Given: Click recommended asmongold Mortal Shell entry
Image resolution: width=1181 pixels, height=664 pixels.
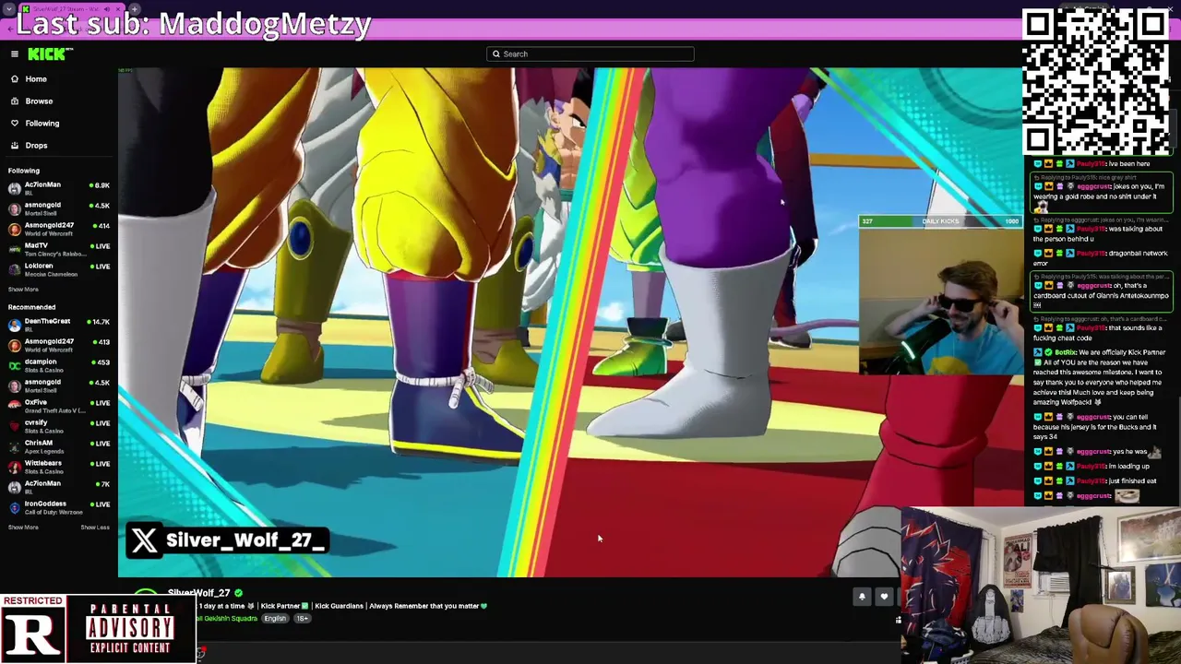Looking at the screenshot, I should click(x=59, y=385).
